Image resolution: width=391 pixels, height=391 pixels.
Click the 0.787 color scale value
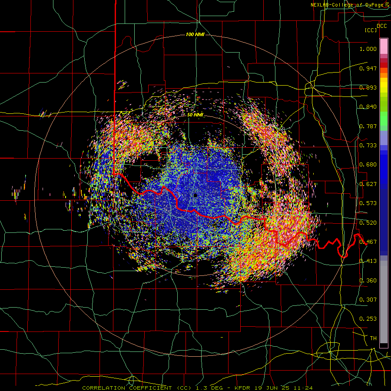pos(368,126)
